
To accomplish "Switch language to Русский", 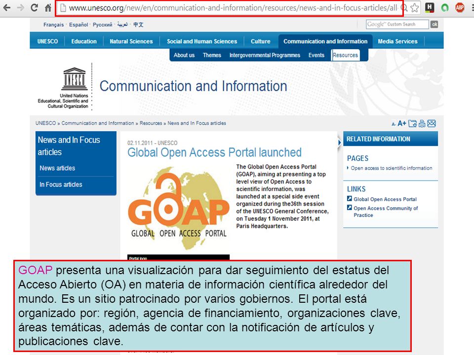I will pyautogui.click(x=103, y=25).
